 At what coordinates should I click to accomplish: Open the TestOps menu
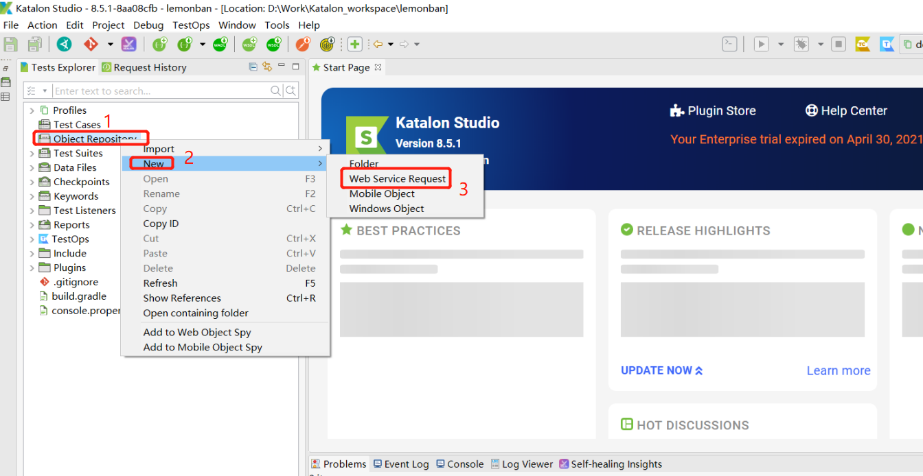[x=192, y=25]
